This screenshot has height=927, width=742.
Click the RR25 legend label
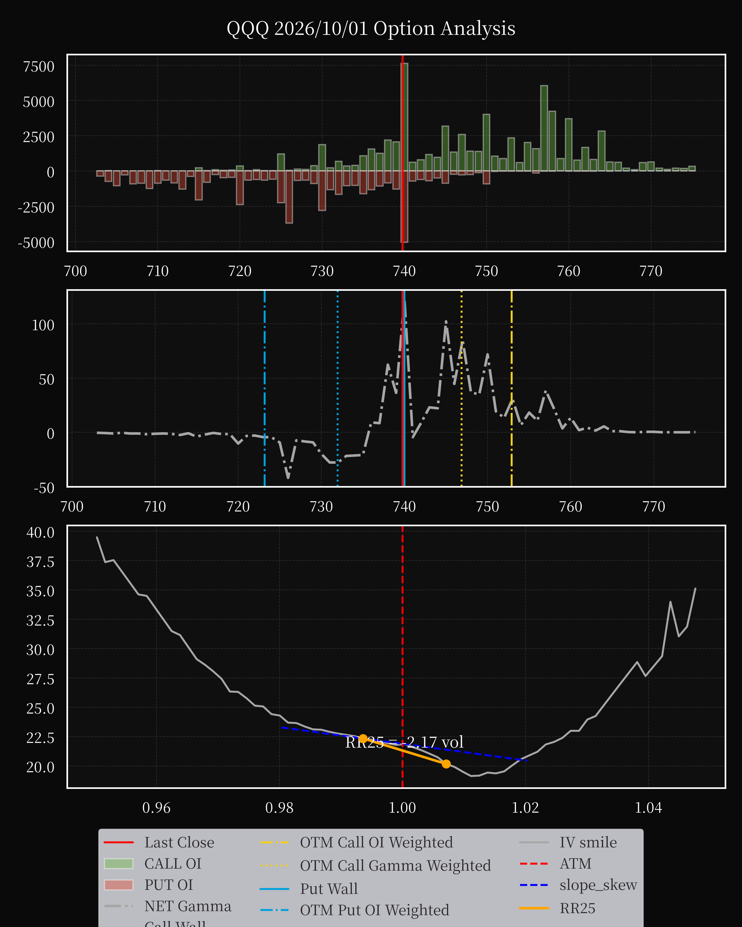tap(577, 908)
